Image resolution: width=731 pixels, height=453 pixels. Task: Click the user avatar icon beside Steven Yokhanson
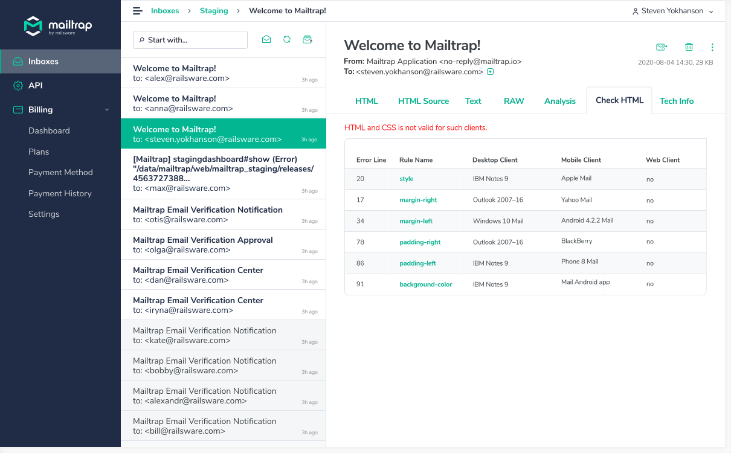636,11
